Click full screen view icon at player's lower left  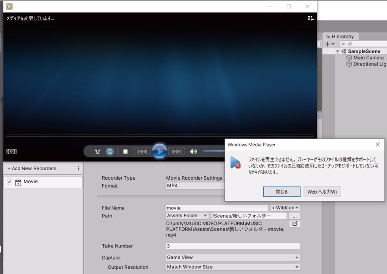click(x=11, y=152)
